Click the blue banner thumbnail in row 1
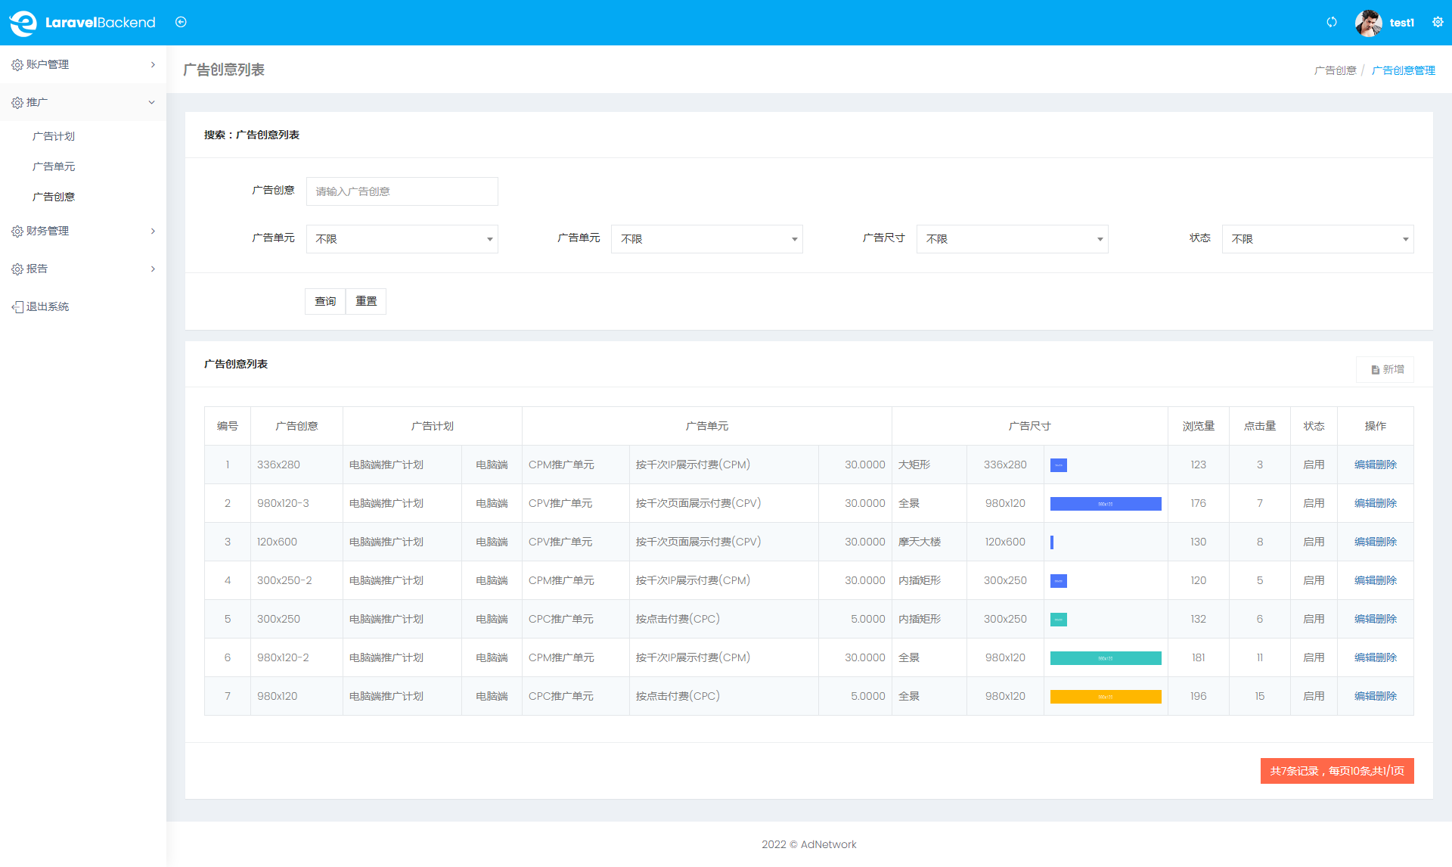This screenshot has height=867, width=1452. (x=1058, y=465)
